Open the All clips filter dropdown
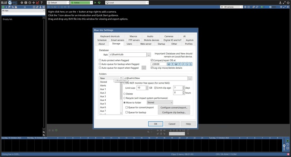Viewport: 291px width, 157px height. [x=23, y=11]
